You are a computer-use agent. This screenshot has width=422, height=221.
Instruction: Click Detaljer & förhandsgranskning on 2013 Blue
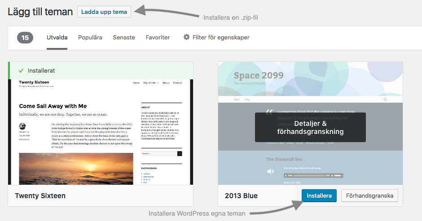(x=310, y=127)
